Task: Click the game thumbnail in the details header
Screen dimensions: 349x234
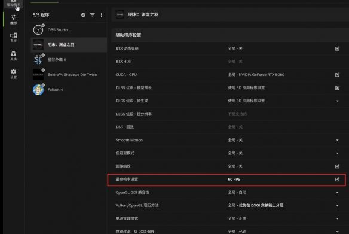Action: [120, 14]
